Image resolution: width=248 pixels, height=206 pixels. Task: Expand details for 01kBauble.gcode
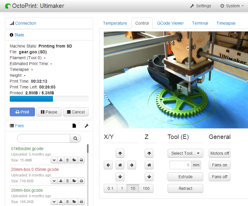tap(54, 160)
